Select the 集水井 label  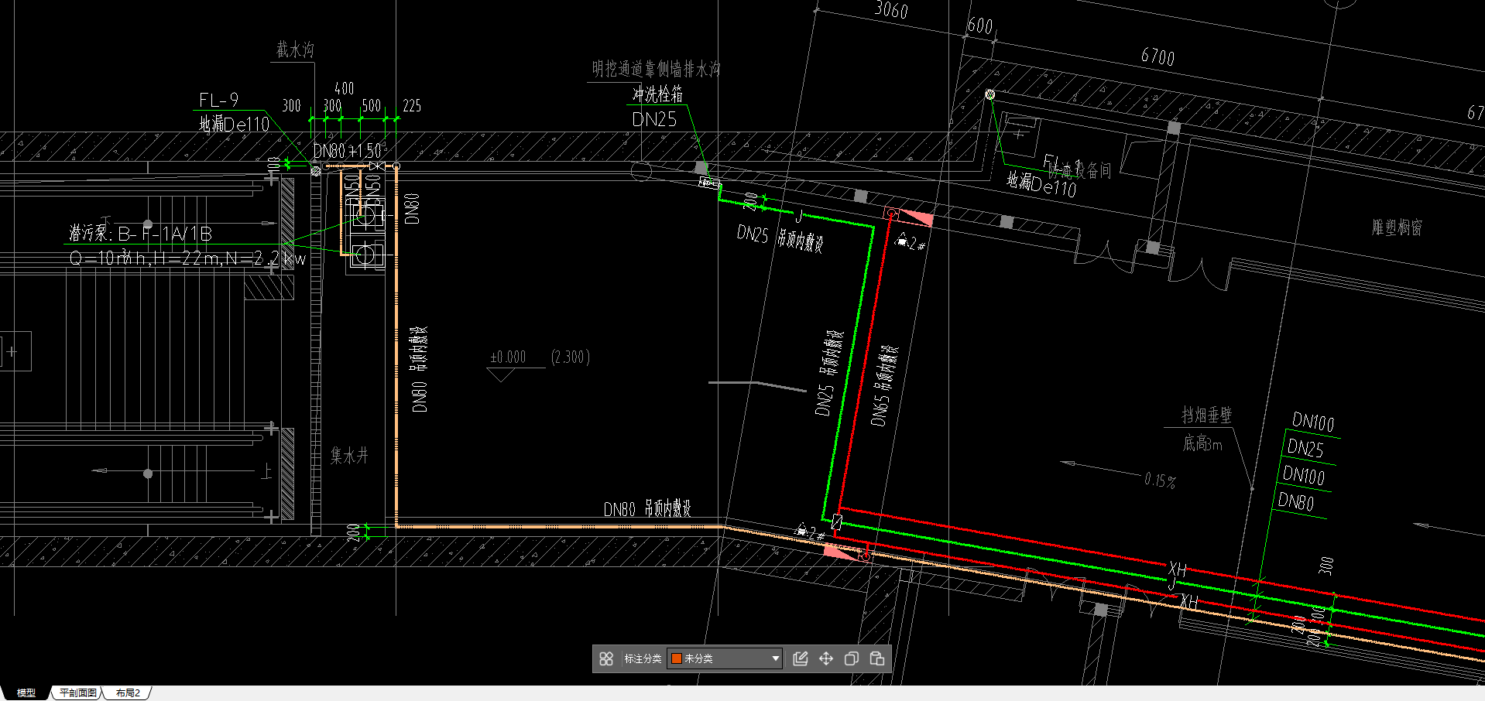pos(349,456)
